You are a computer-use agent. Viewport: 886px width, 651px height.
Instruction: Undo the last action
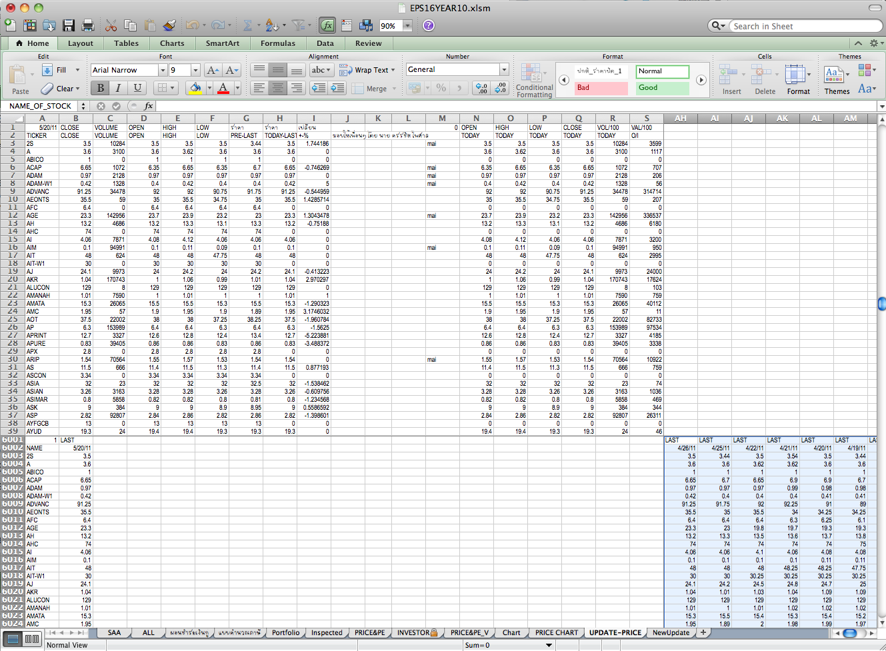(192, 25)
